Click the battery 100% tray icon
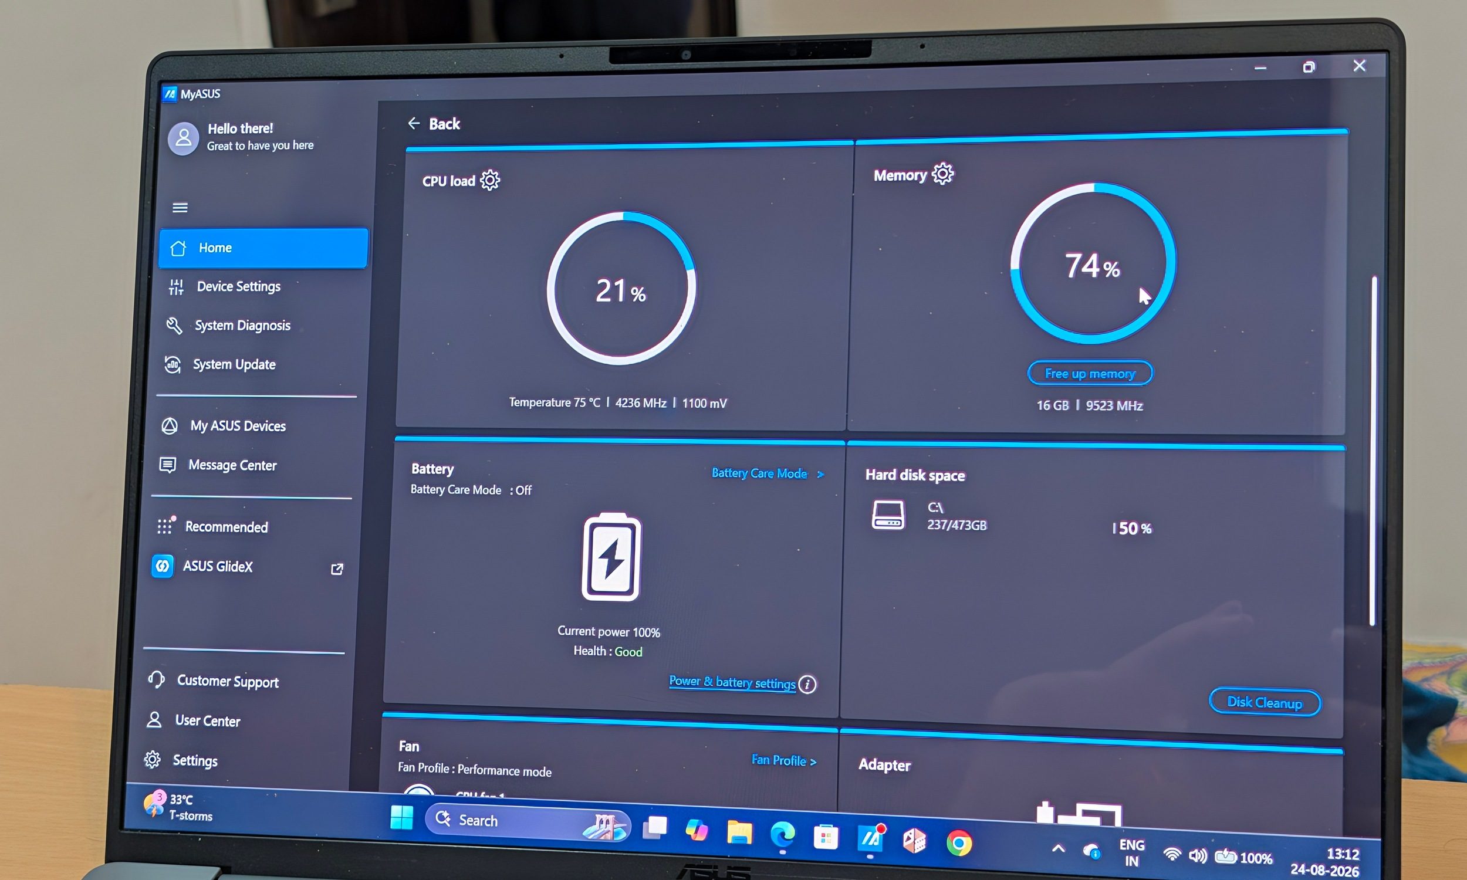The height and width of the screenshot is (880, 1467). (1243, 857)
